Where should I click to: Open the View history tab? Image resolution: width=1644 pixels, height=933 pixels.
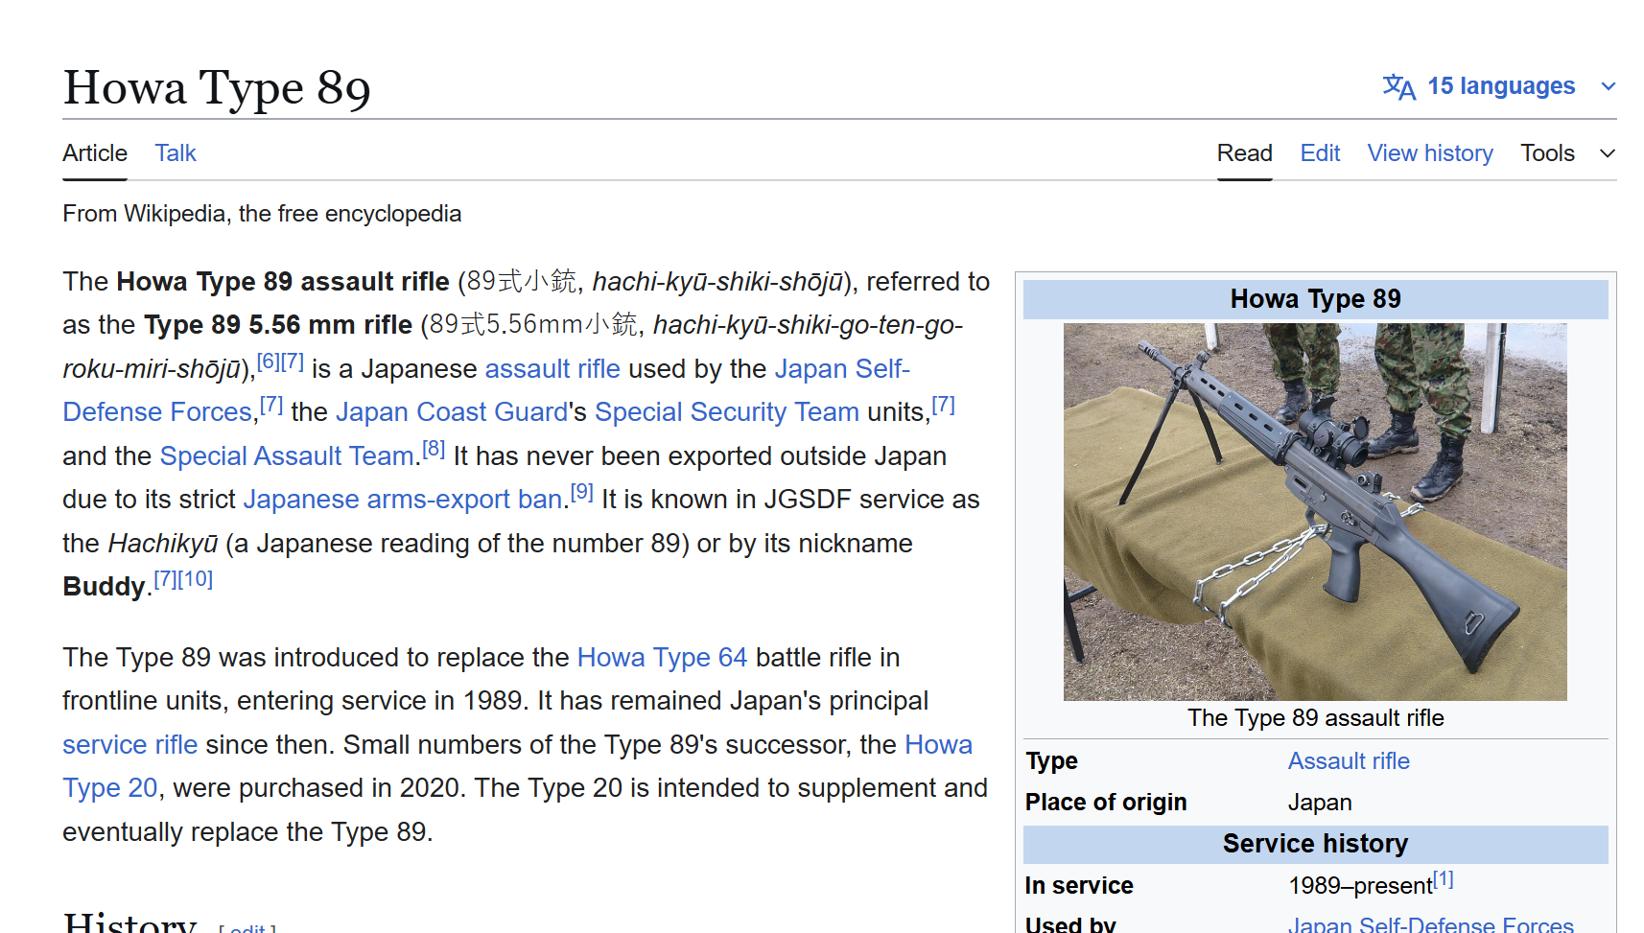coord(1430,153)
